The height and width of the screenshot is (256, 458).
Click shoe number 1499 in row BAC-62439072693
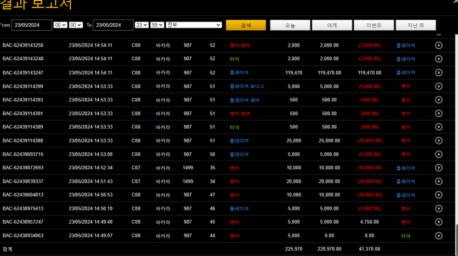click(x=188, y=168)
